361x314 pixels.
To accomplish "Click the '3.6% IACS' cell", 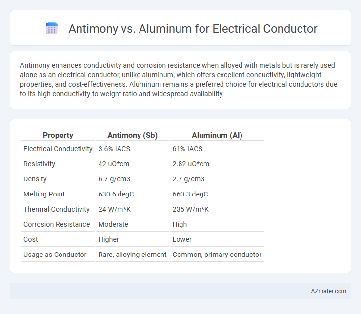I will 114,149.
